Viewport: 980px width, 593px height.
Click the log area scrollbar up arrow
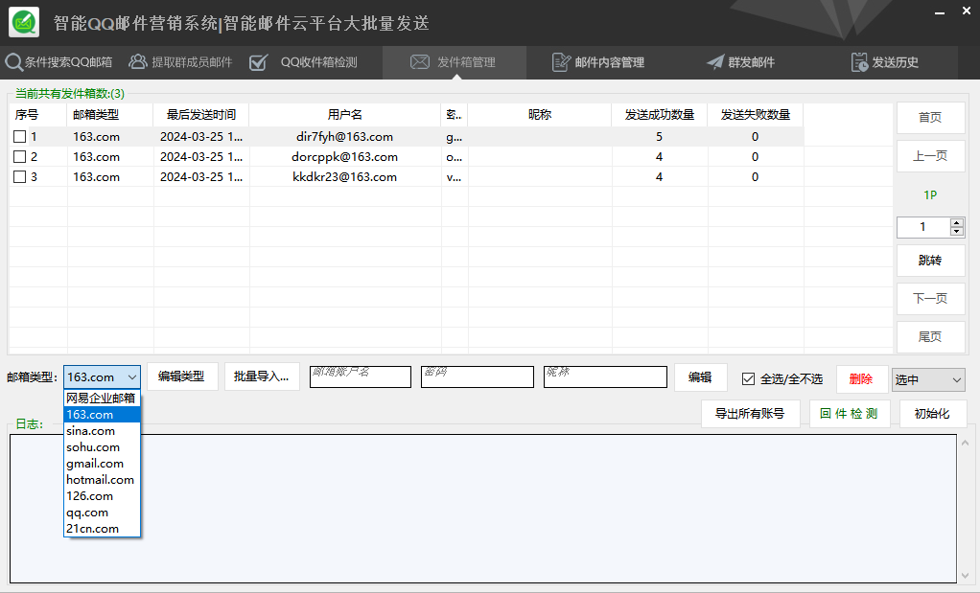point(965,443)
